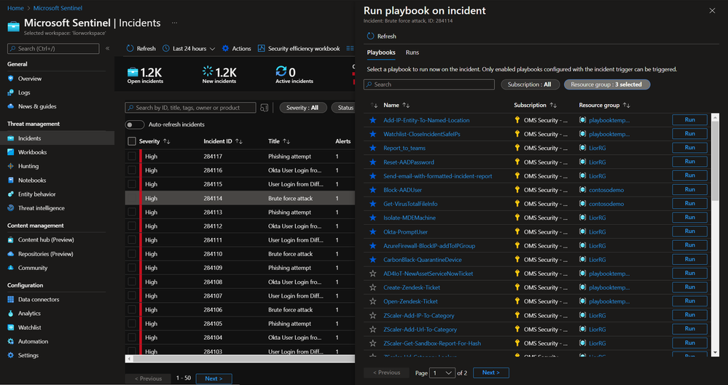Click the Threat intelligence globe icon
This screenshot has height=385, width=728.
coord(11,208)
